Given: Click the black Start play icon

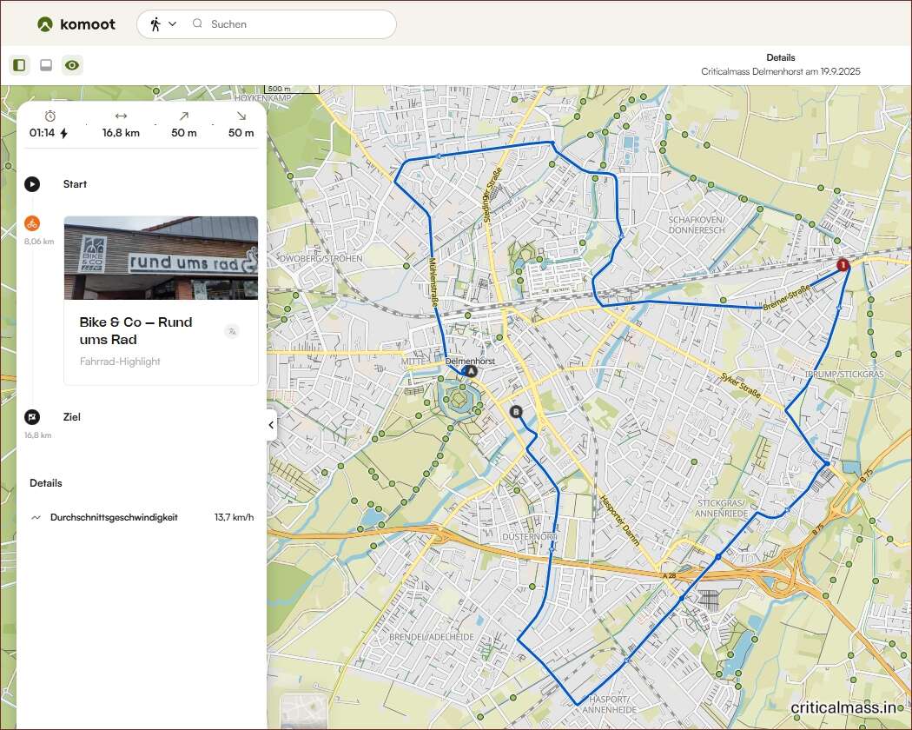Looking at the screenshot, I should point(32,184).
